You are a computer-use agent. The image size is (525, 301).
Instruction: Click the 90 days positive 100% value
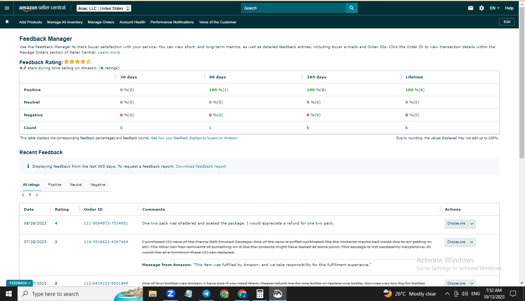point(218,90)
